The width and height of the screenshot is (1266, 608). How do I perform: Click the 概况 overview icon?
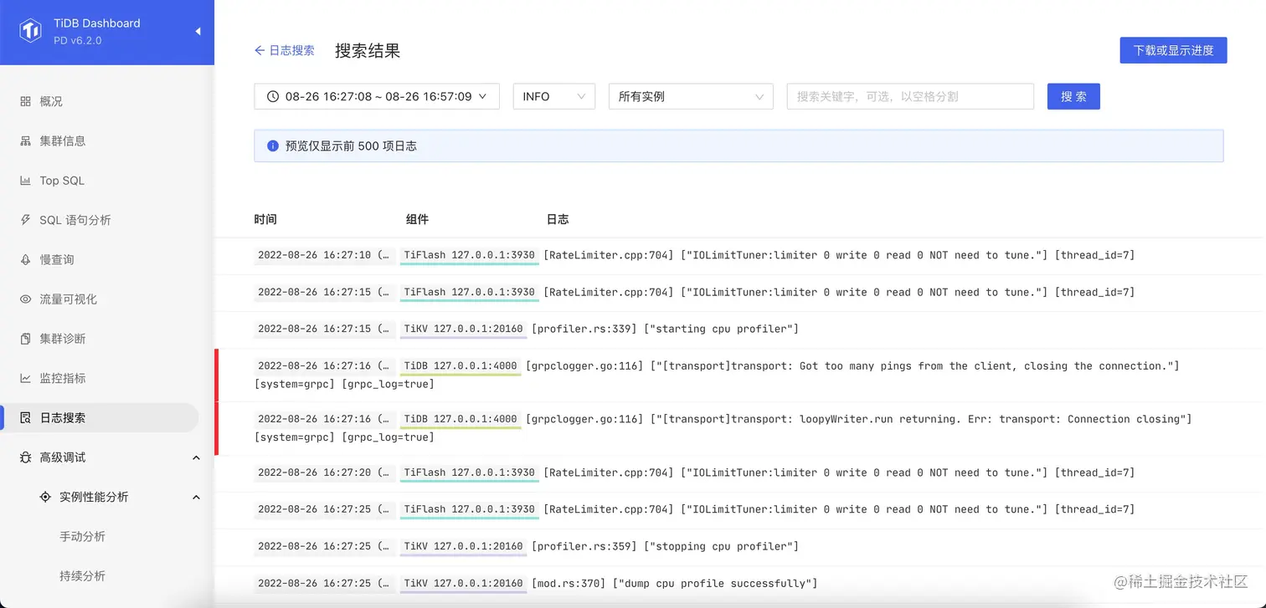tap(25, 101)
